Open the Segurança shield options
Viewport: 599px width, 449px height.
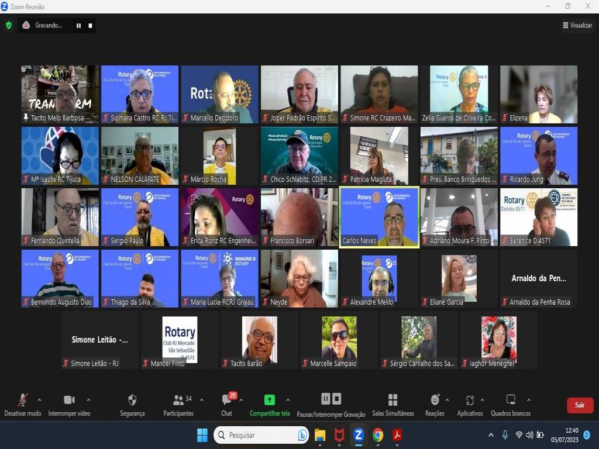click(132, 400)
